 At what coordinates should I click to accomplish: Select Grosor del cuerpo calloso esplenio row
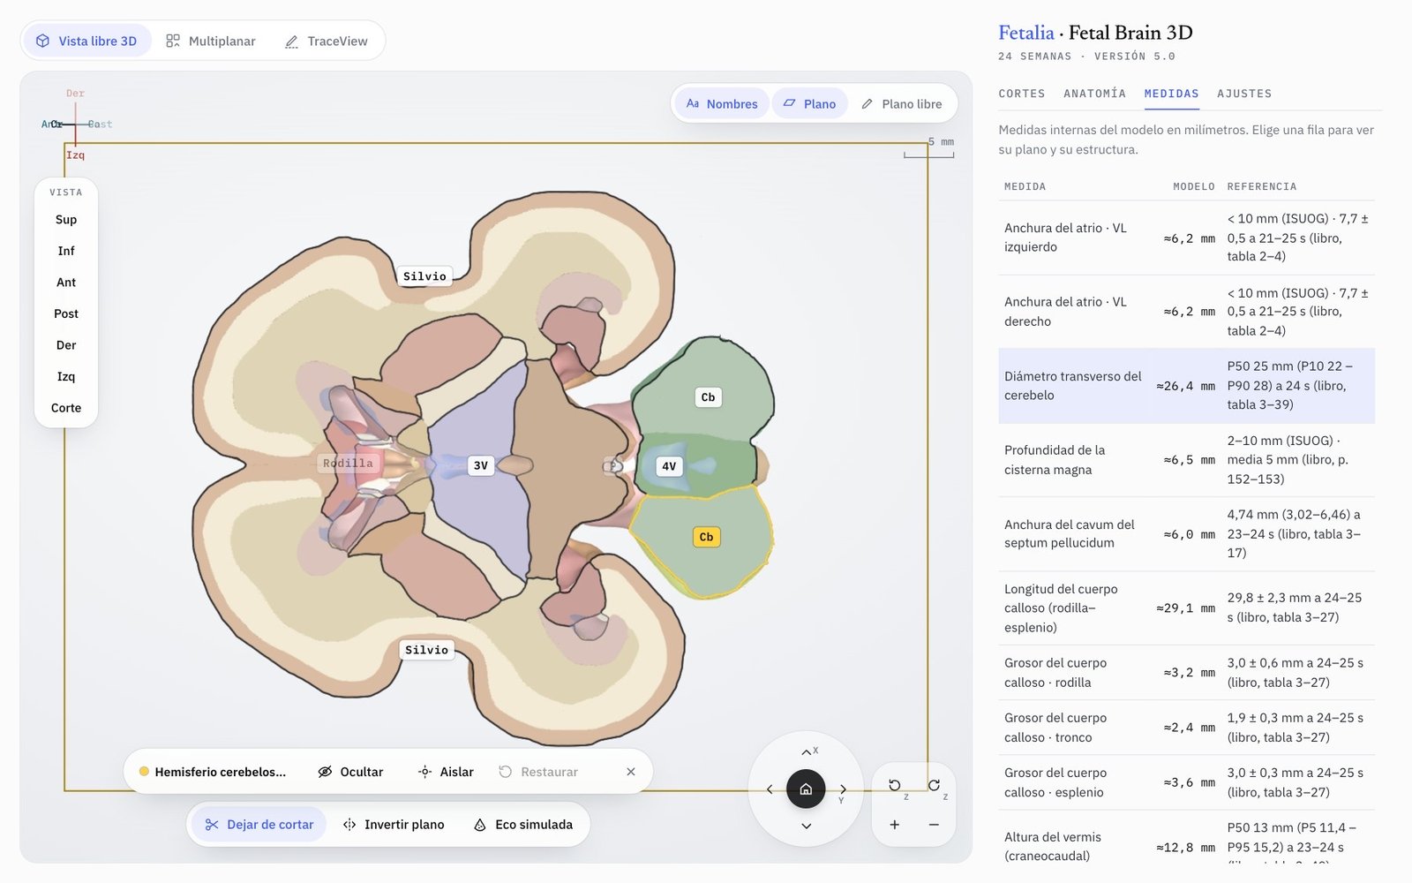click(x=1187, y=782)
